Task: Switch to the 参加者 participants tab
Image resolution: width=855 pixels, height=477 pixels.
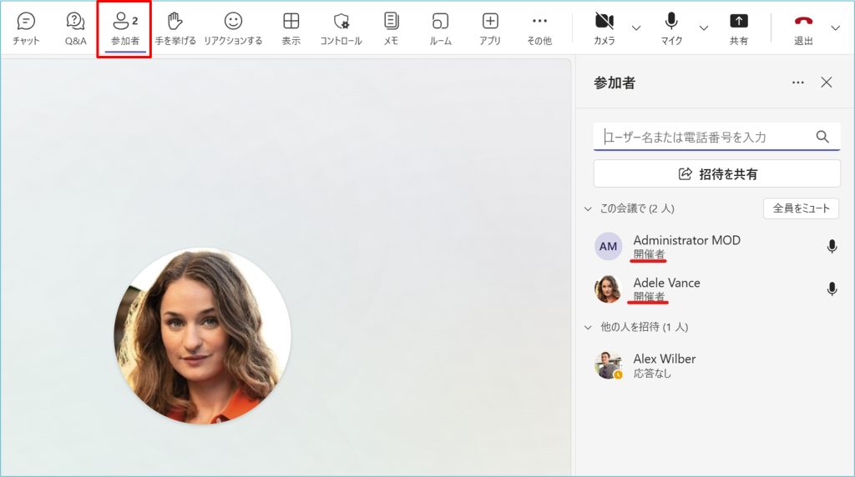Action: tap(124, 28)
